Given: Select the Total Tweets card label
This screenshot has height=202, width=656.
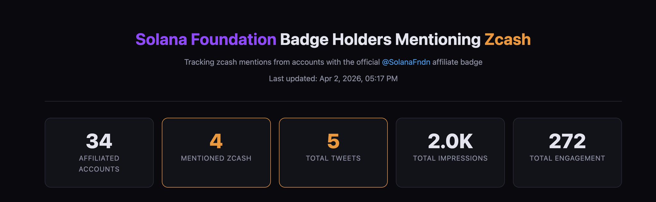Looking at the screenshot, I should click(333, 158).
